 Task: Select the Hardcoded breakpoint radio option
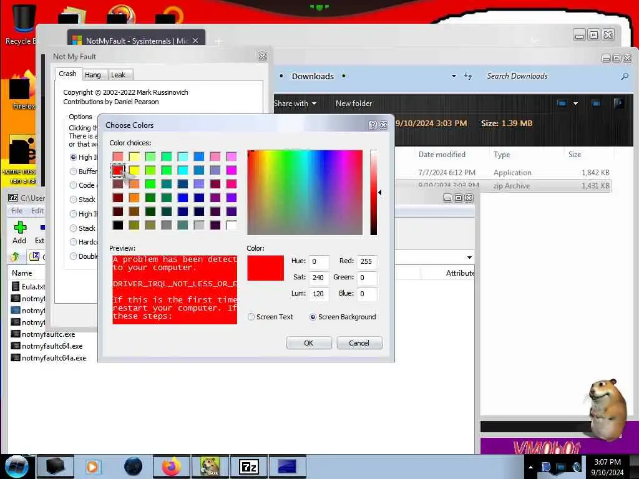point(74,242)
